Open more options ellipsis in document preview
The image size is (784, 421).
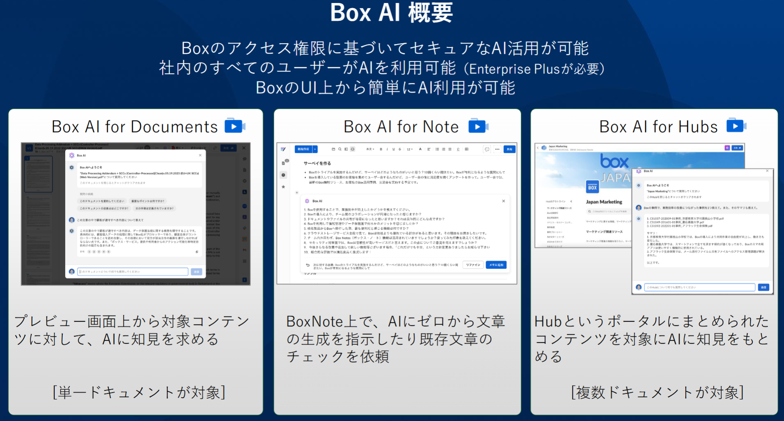157,148
